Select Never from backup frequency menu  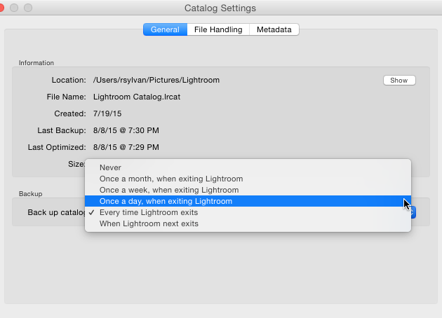tap(248, 167)
